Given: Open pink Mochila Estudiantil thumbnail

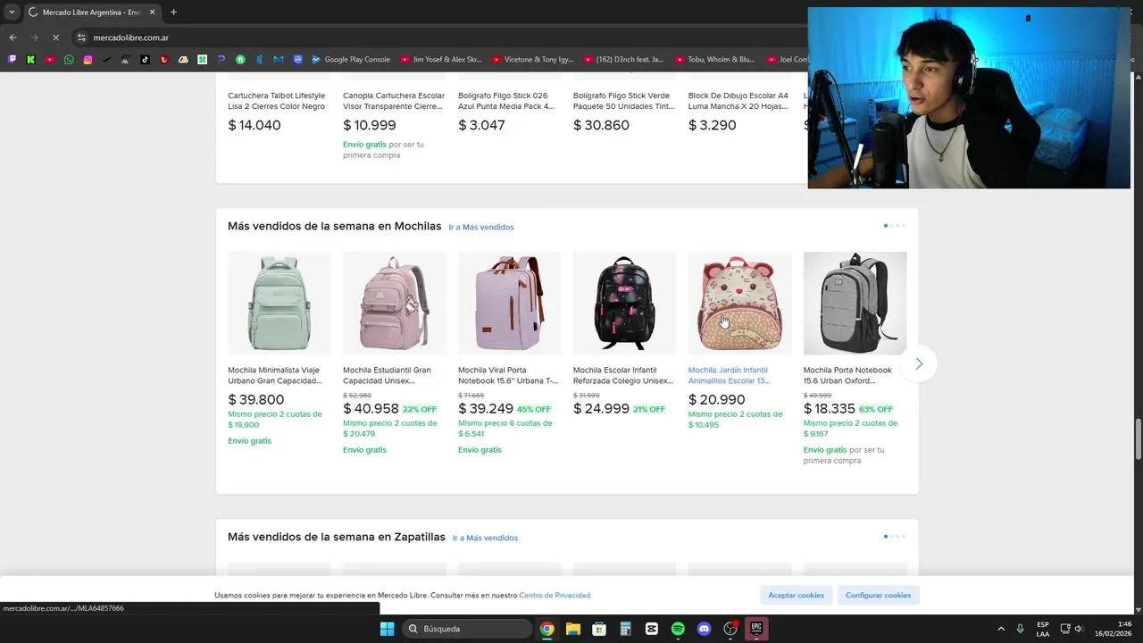Looking at the screenshot, I should pyautogui.click(x=395, y=303).
